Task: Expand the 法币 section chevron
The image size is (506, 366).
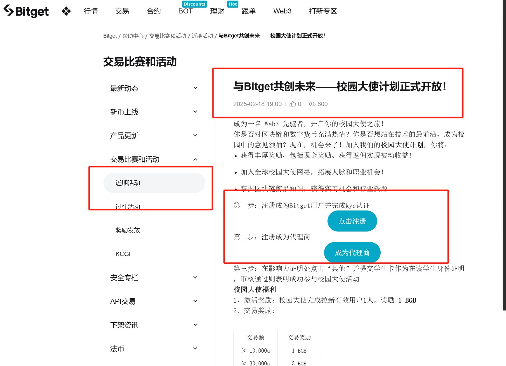Action: (x=195, y=348)
